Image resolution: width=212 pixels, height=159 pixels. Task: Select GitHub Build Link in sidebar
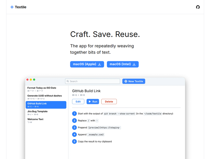click(46, 105)
